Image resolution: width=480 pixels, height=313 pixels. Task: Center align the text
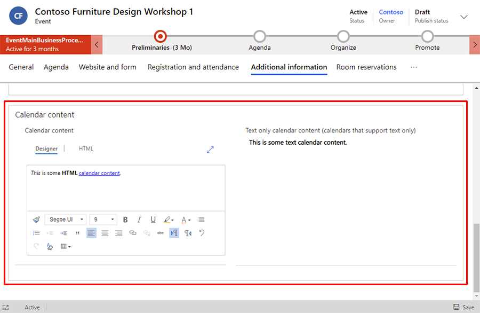pos(105,233)
